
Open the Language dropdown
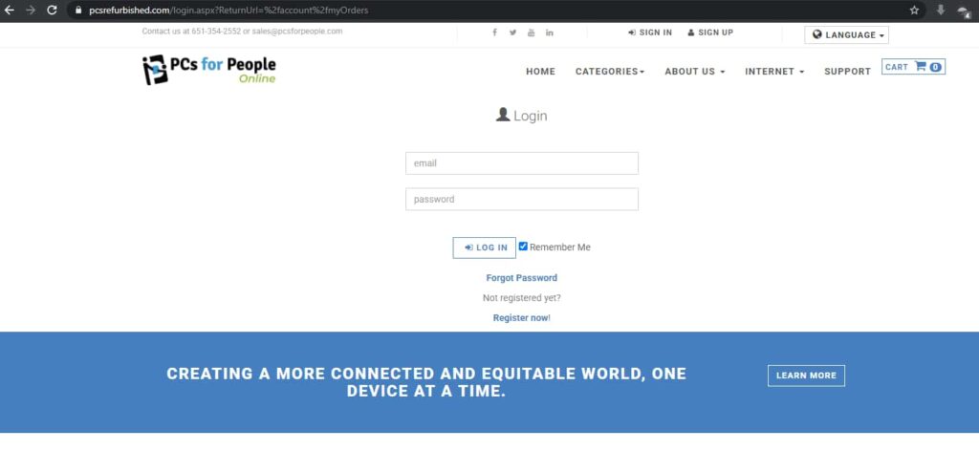click(x=846, y=35)
